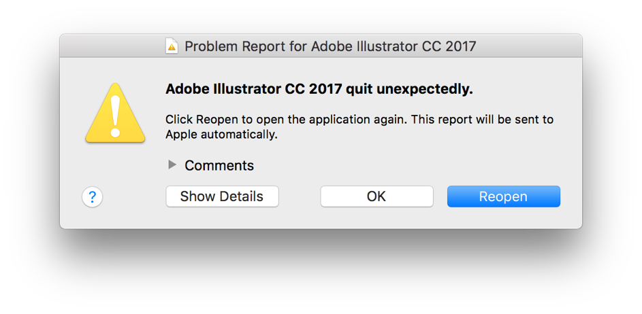Click the document icon in the title bar
This screenshot has width=642, height=314.
tap(172, 46)
